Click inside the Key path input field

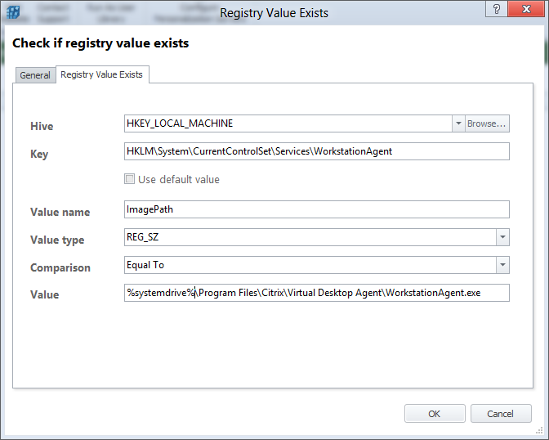pos(315,151)
